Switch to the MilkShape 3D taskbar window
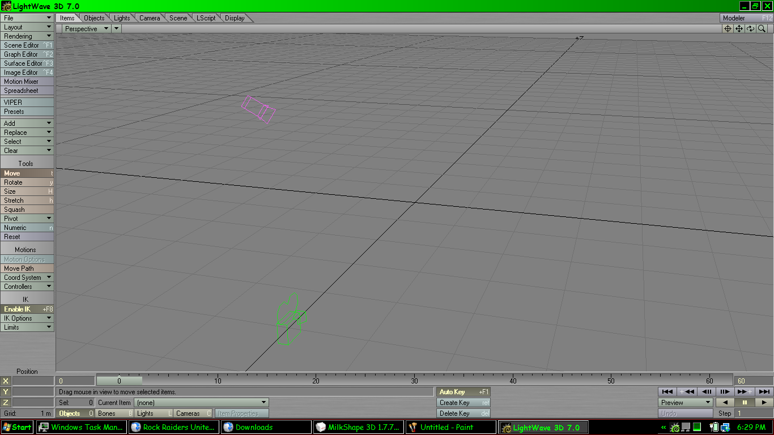This screenshot has width=774, height=435. [358, 427]
